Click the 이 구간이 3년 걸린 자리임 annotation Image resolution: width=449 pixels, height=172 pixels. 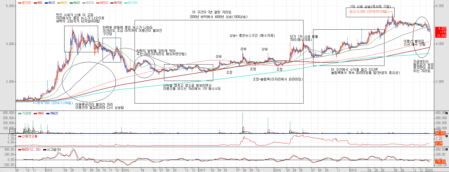(x=212, y=12)
